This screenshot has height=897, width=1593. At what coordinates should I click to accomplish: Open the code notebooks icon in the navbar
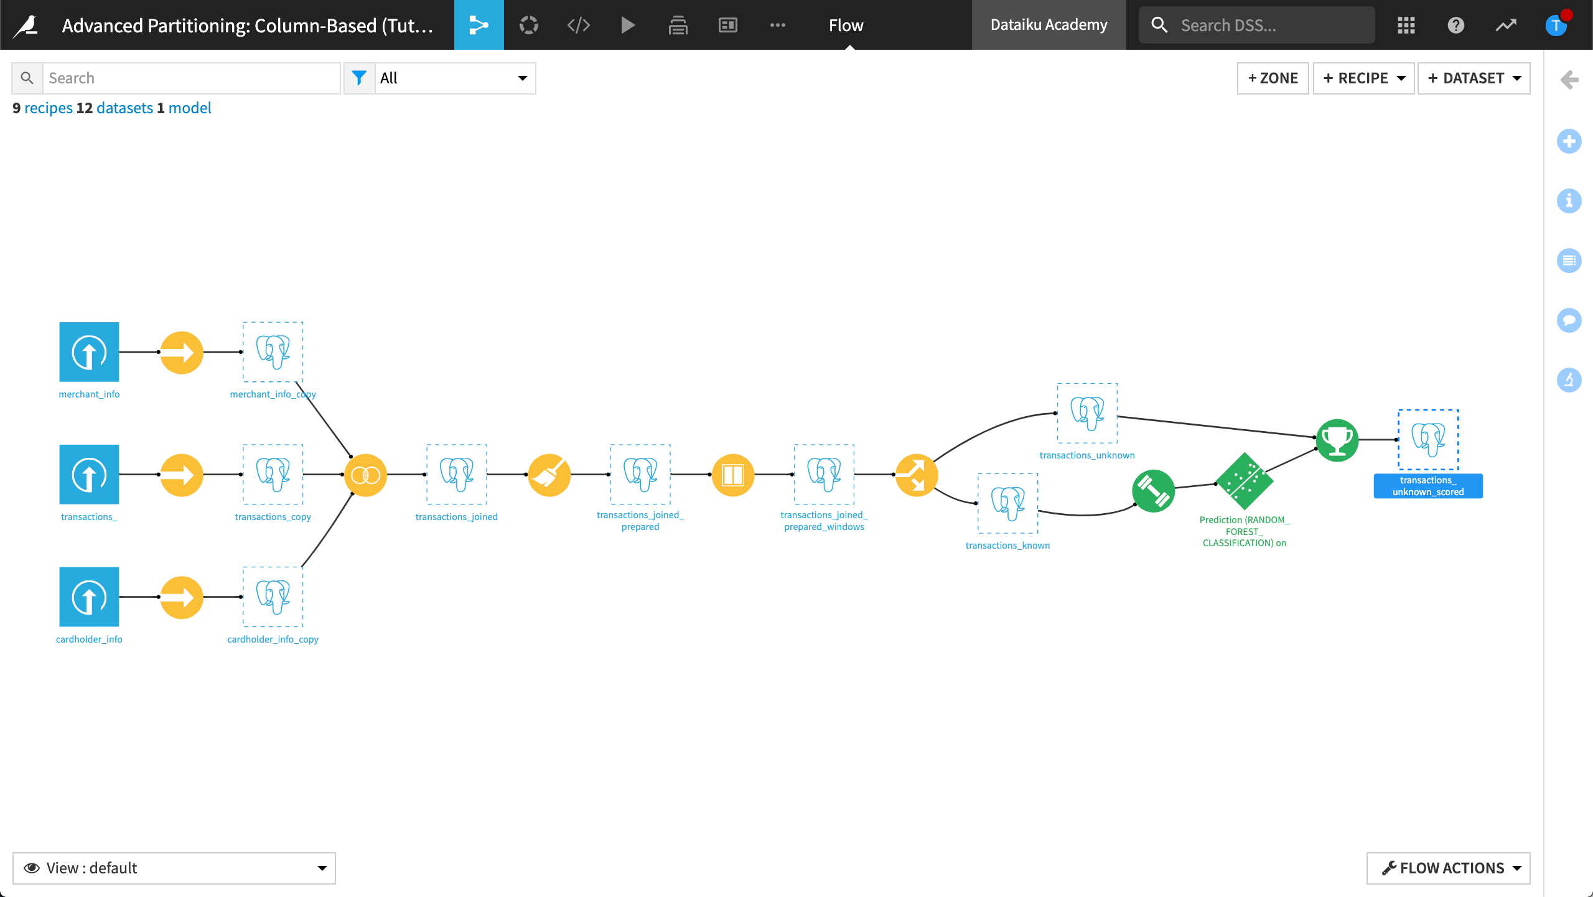click(578, 25)
